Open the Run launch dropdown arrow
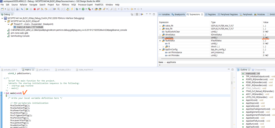The image size is (275, 128). click(x=86, y=9)
